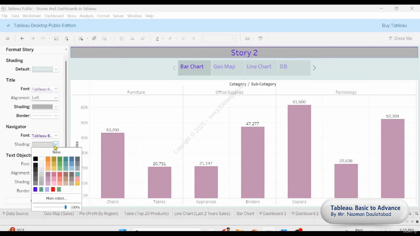420x236 pixels.
Task: Click the Highlight pen icon
Action: coord(157,38)
